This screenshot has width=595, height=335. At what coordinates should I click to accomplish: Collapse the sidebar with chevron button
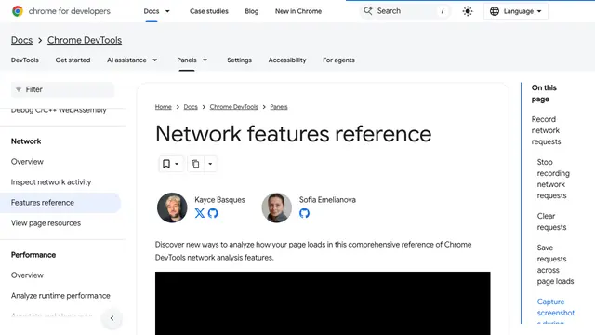click(112, 318)
